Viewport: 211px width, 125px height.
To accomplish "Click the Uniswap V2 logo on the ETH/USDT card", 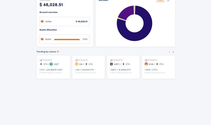I will (x=41, y=60).
